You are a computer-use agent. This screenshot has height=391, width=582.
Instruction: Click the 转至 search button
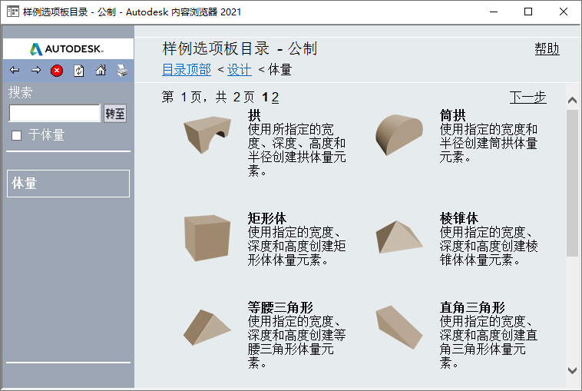click(x=114, y=114)
